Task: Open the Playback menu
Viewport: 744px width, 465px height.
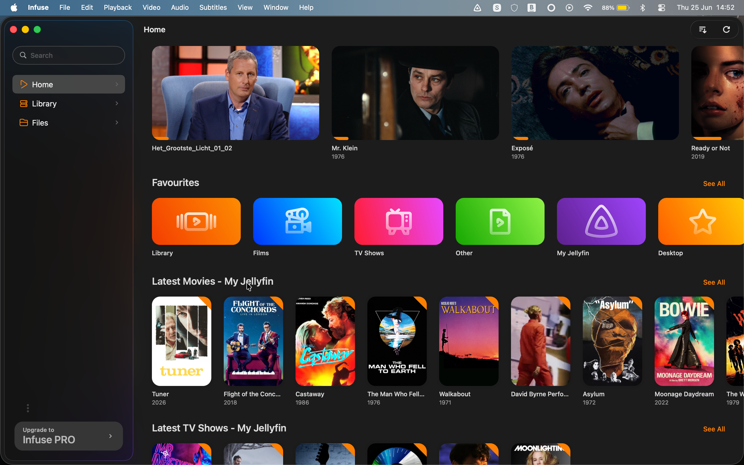Action: (118, 7)
